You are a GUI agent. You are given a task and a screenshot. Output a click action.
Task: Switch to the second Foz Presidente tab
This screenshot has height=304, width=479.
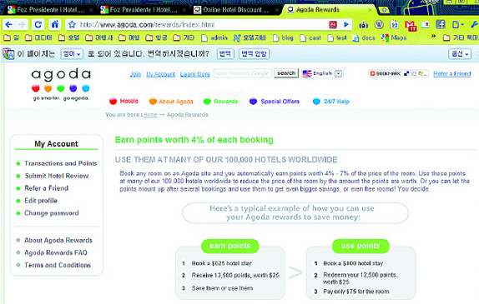(x=143, y=10)
